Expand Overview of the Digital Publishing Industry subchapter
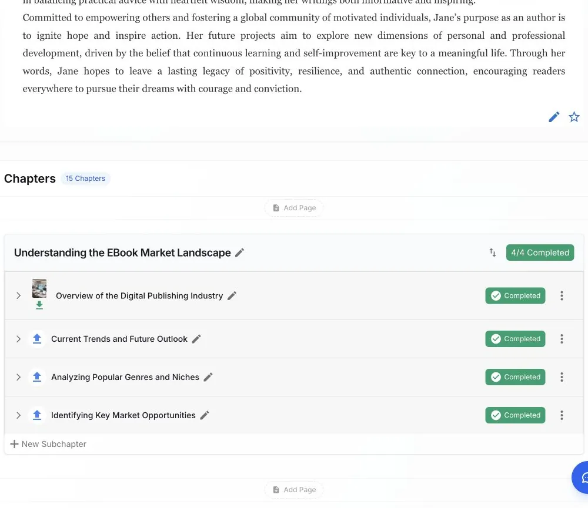The width and height of the screenshot is (588, 508). 18,295
